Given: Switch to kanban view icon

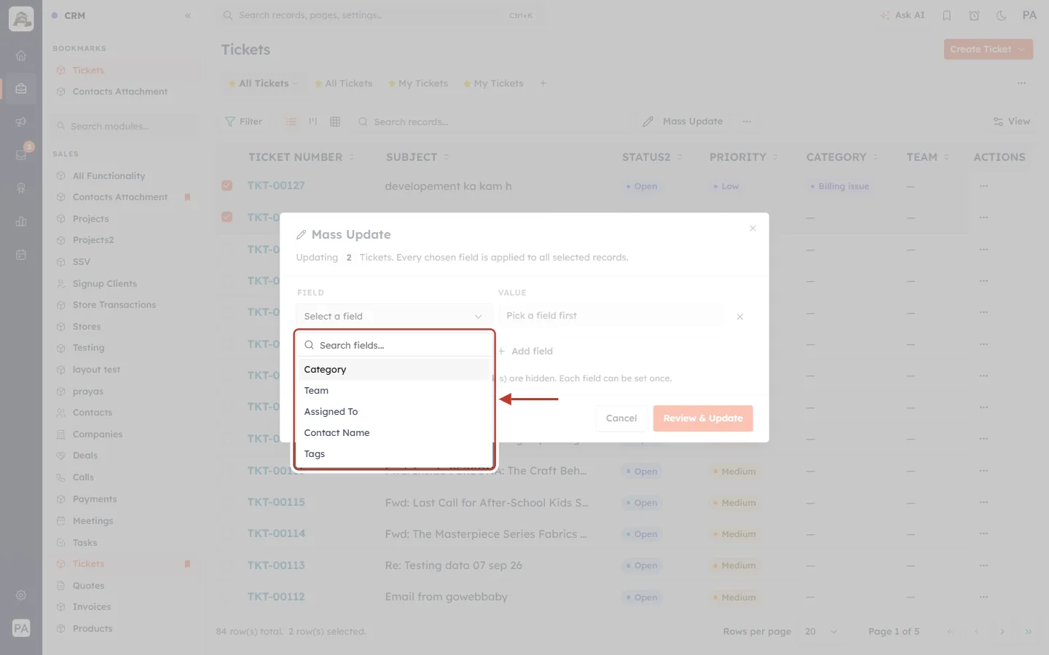Looking at the screenshot, I should click(313, 122).
